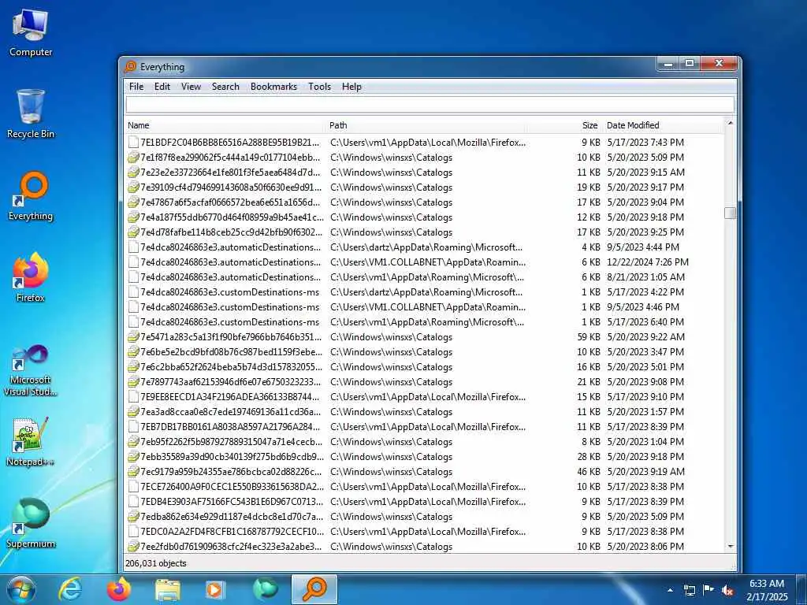Click the muted volume tray icon
This screenshot has width=807, height=605.
pyautogui.click(x=727, y=590)
